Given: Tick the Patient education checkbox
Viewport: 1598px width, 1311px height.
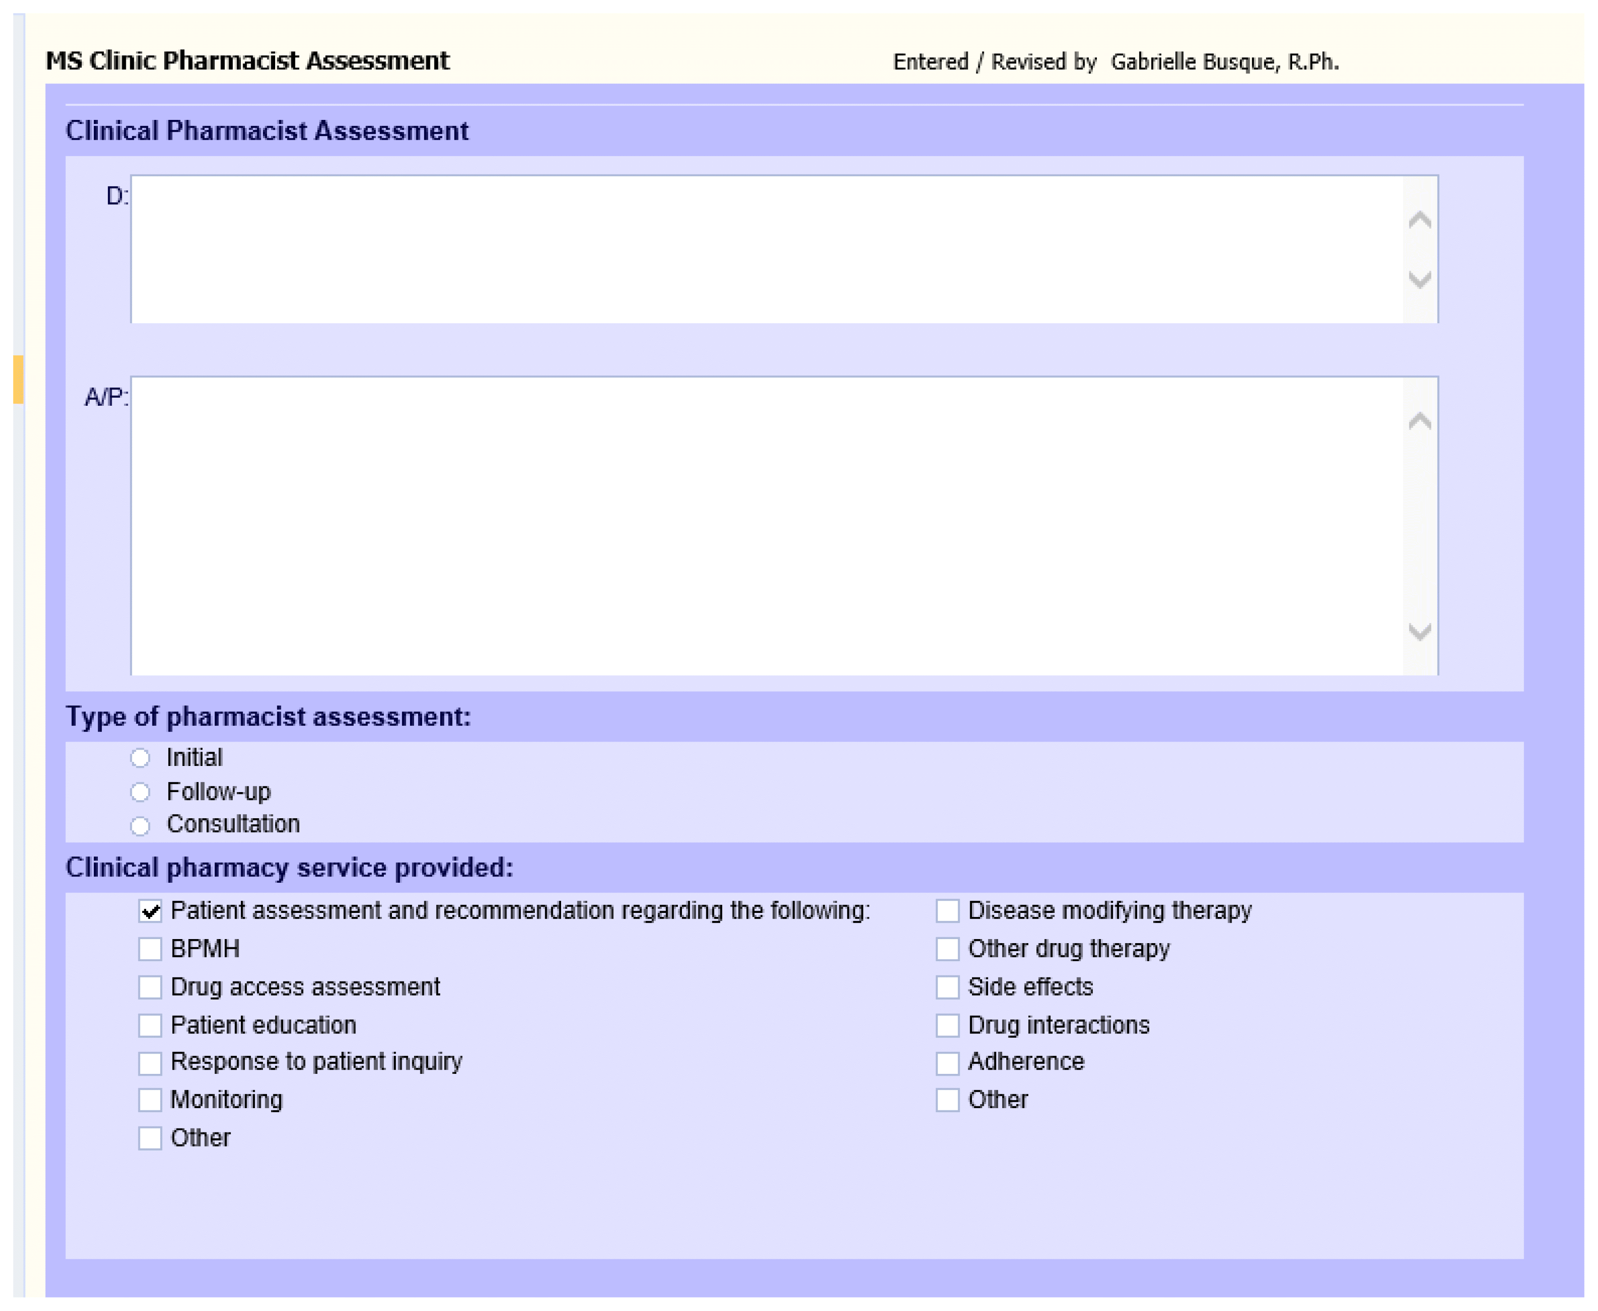Looking at the screenshot, I should pyautogui.click(x=150, y=1025).
